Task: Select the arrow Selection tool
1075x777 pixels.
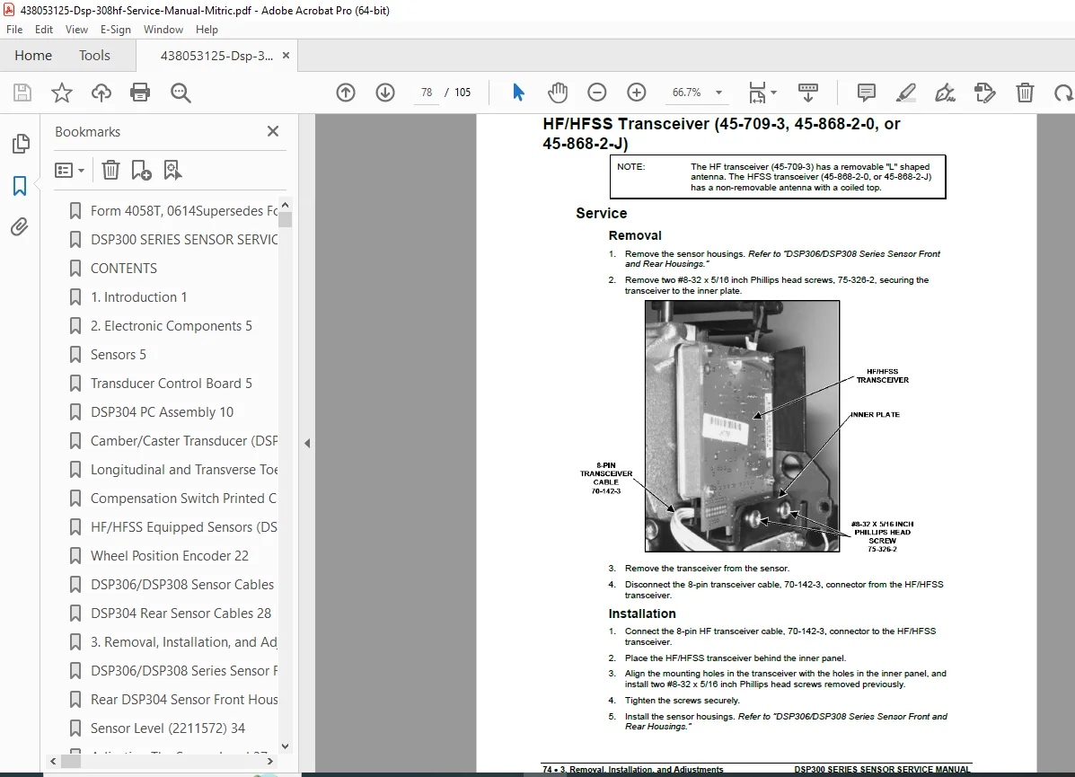Action: pos(518,92)
